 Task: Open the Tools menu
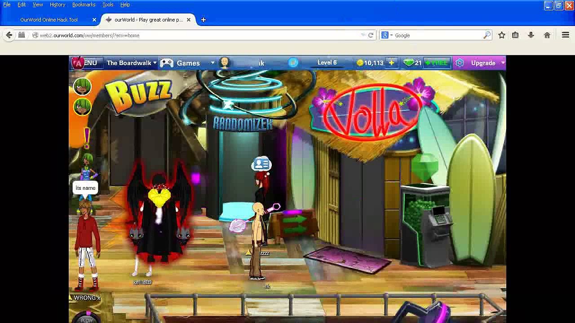(108, 4)
